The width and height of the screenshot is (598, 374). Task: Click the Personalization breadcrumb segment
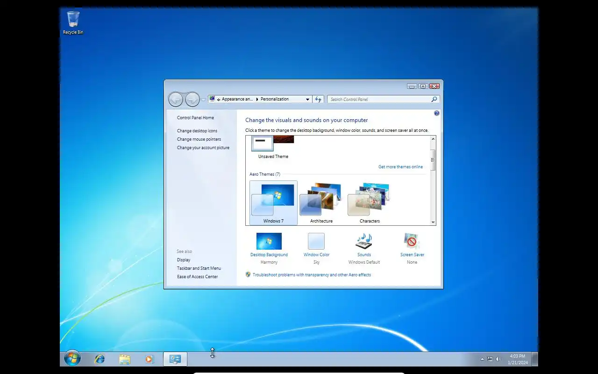click(x=275, y=99)
